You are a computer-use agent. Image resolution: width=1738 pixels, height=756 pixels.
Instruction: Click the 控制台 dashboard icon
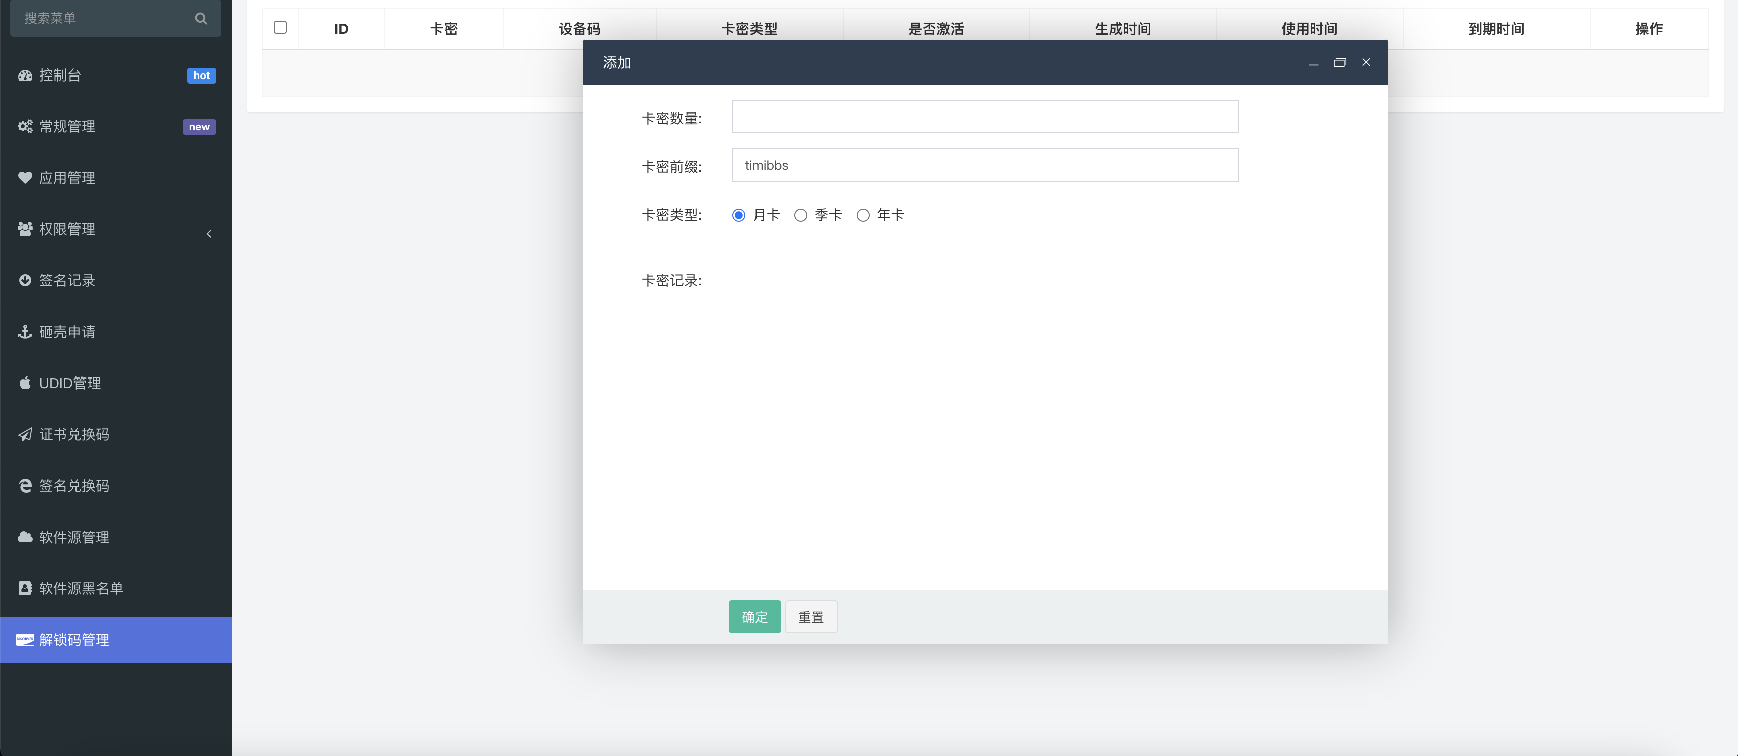pyautogui.click(x=25, y=75)
